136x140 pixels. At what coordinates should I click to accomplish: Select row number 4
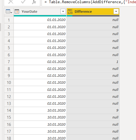click(x=9, y=41)
